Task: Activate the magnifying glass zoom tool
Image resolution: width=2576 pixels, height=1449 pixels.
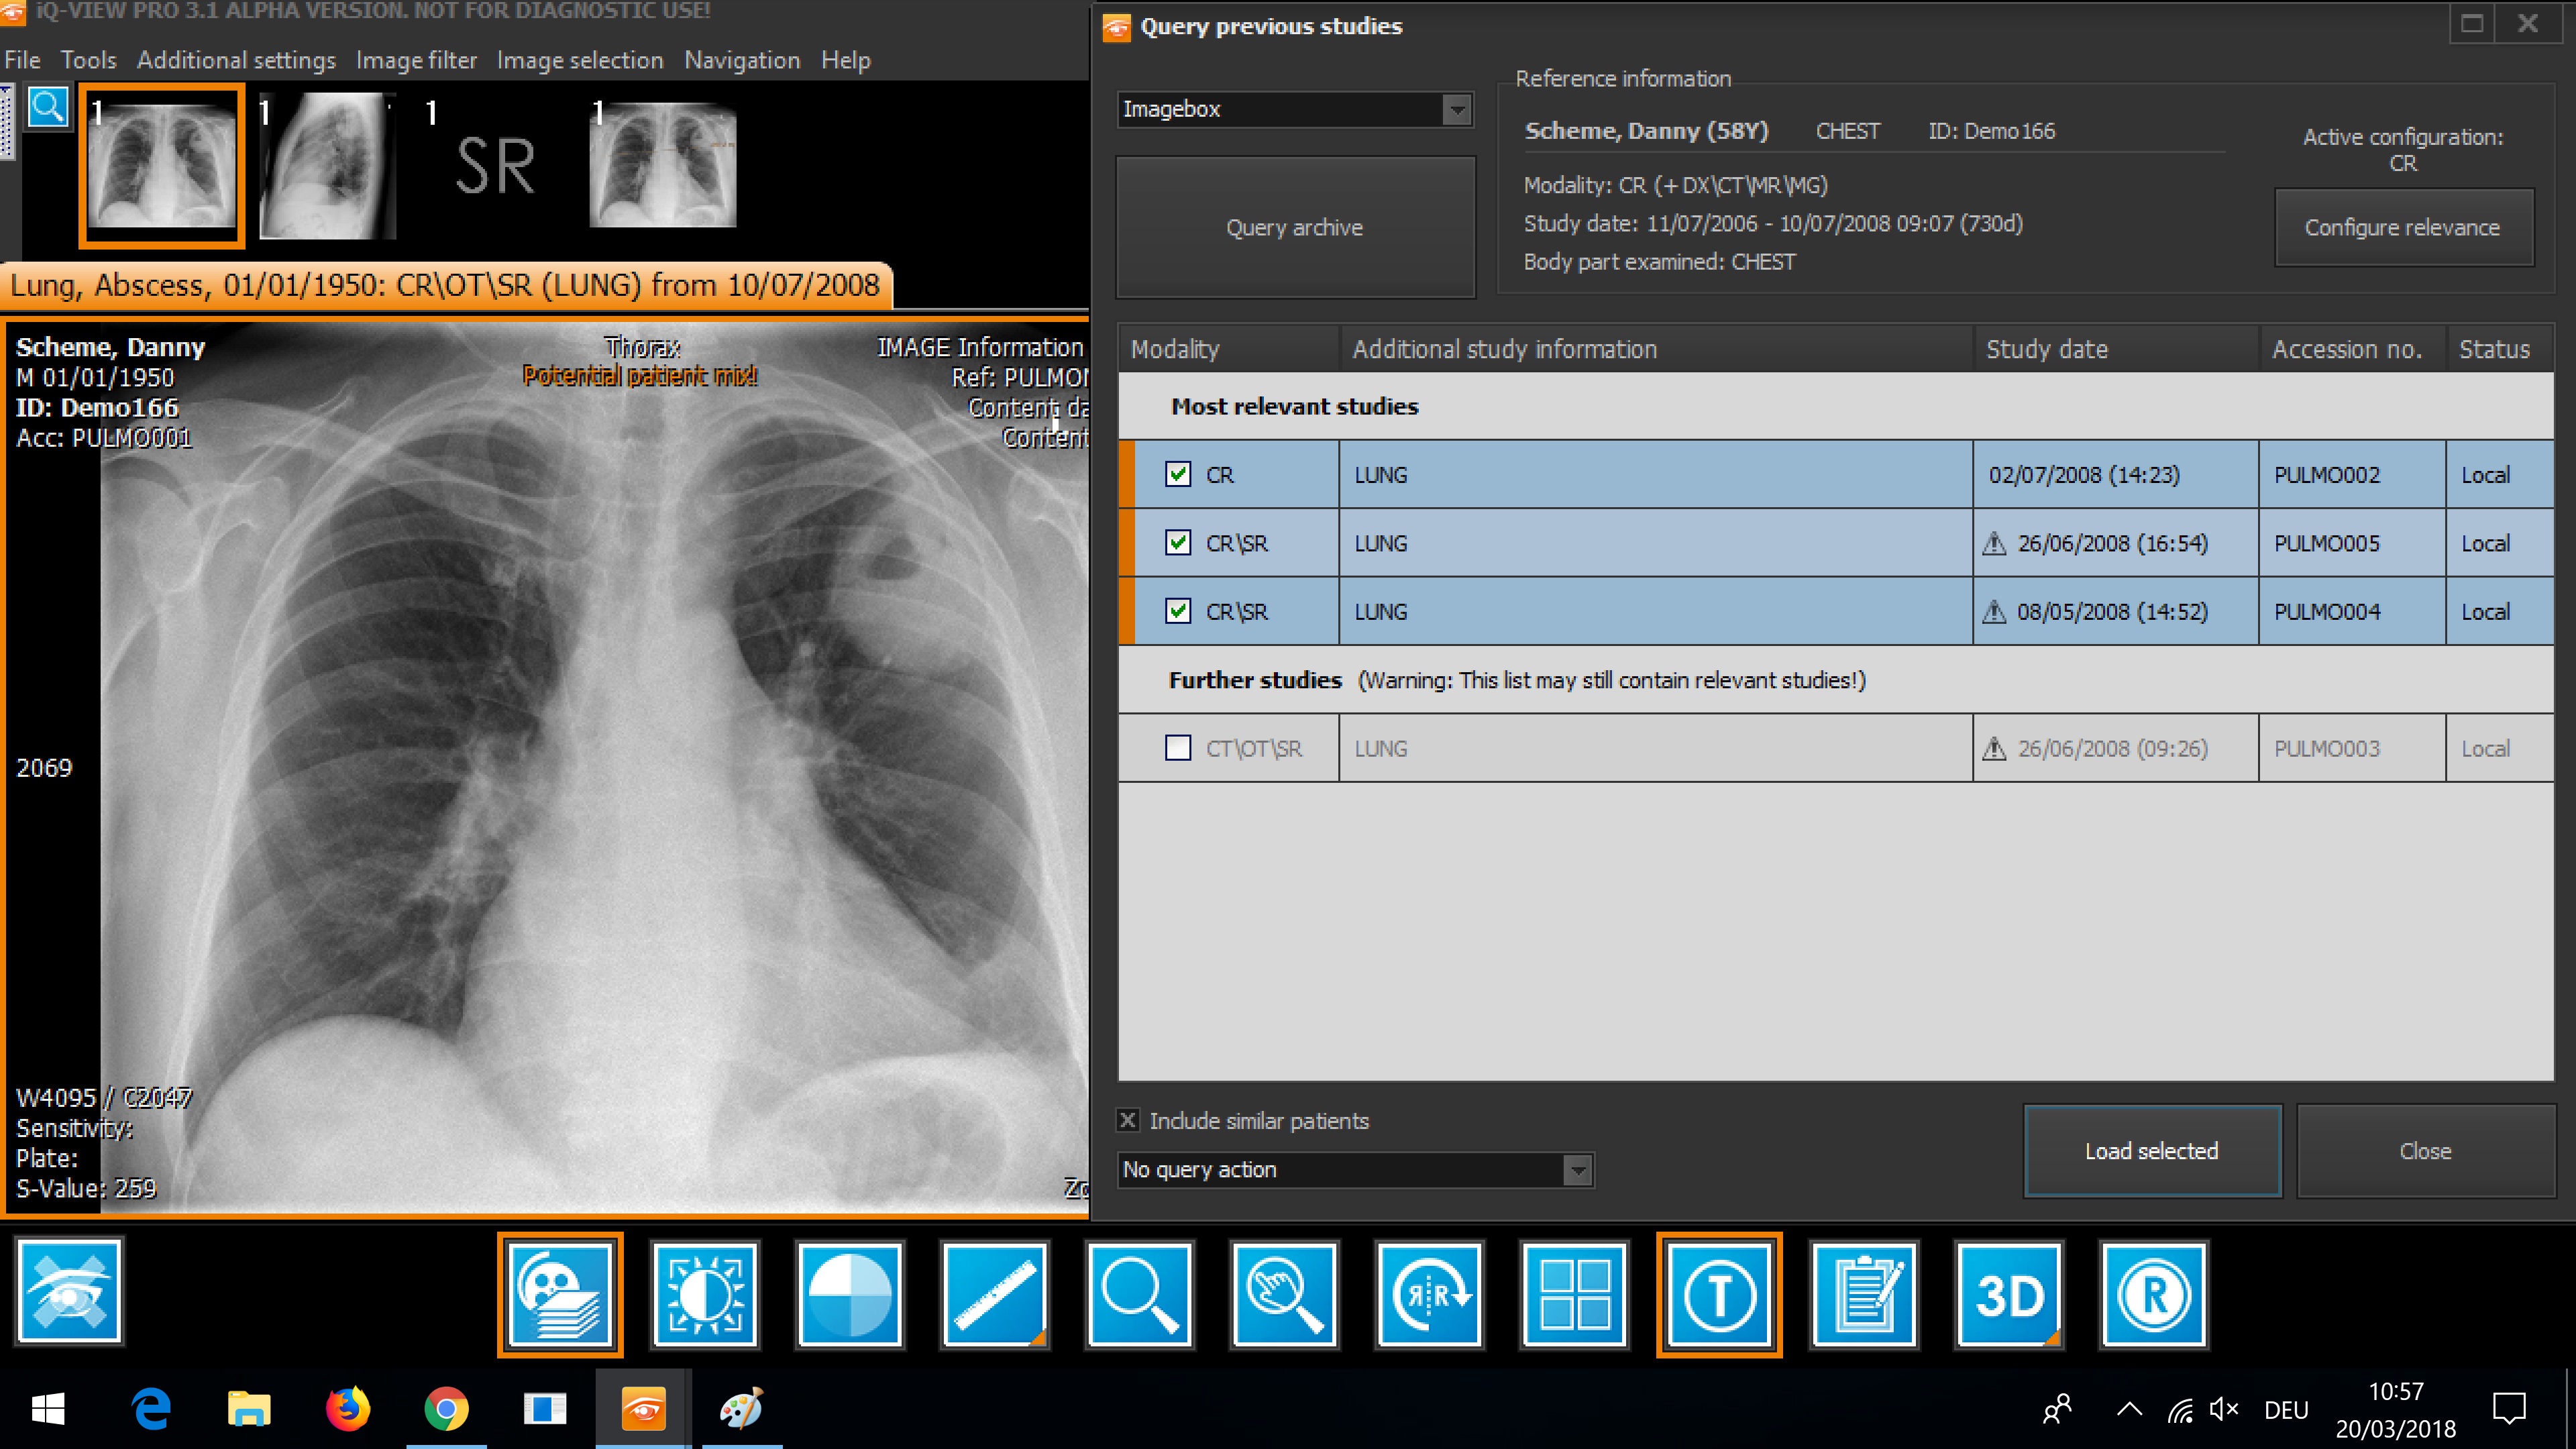Action: pyautogui.click(x=1139, y=1294)
